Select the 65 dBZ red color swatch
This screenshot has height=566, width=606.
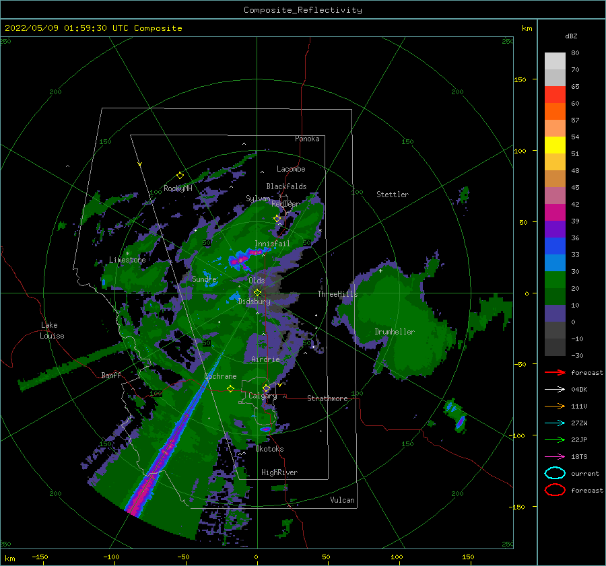click(x=555, y=94)
